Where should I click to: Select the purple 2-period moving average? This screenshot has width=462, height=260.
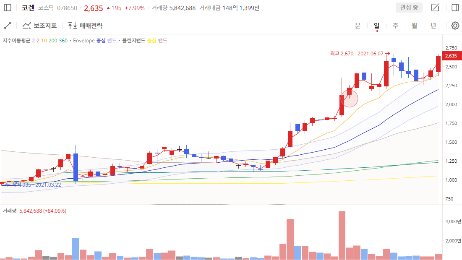click(x=34, y=41)
